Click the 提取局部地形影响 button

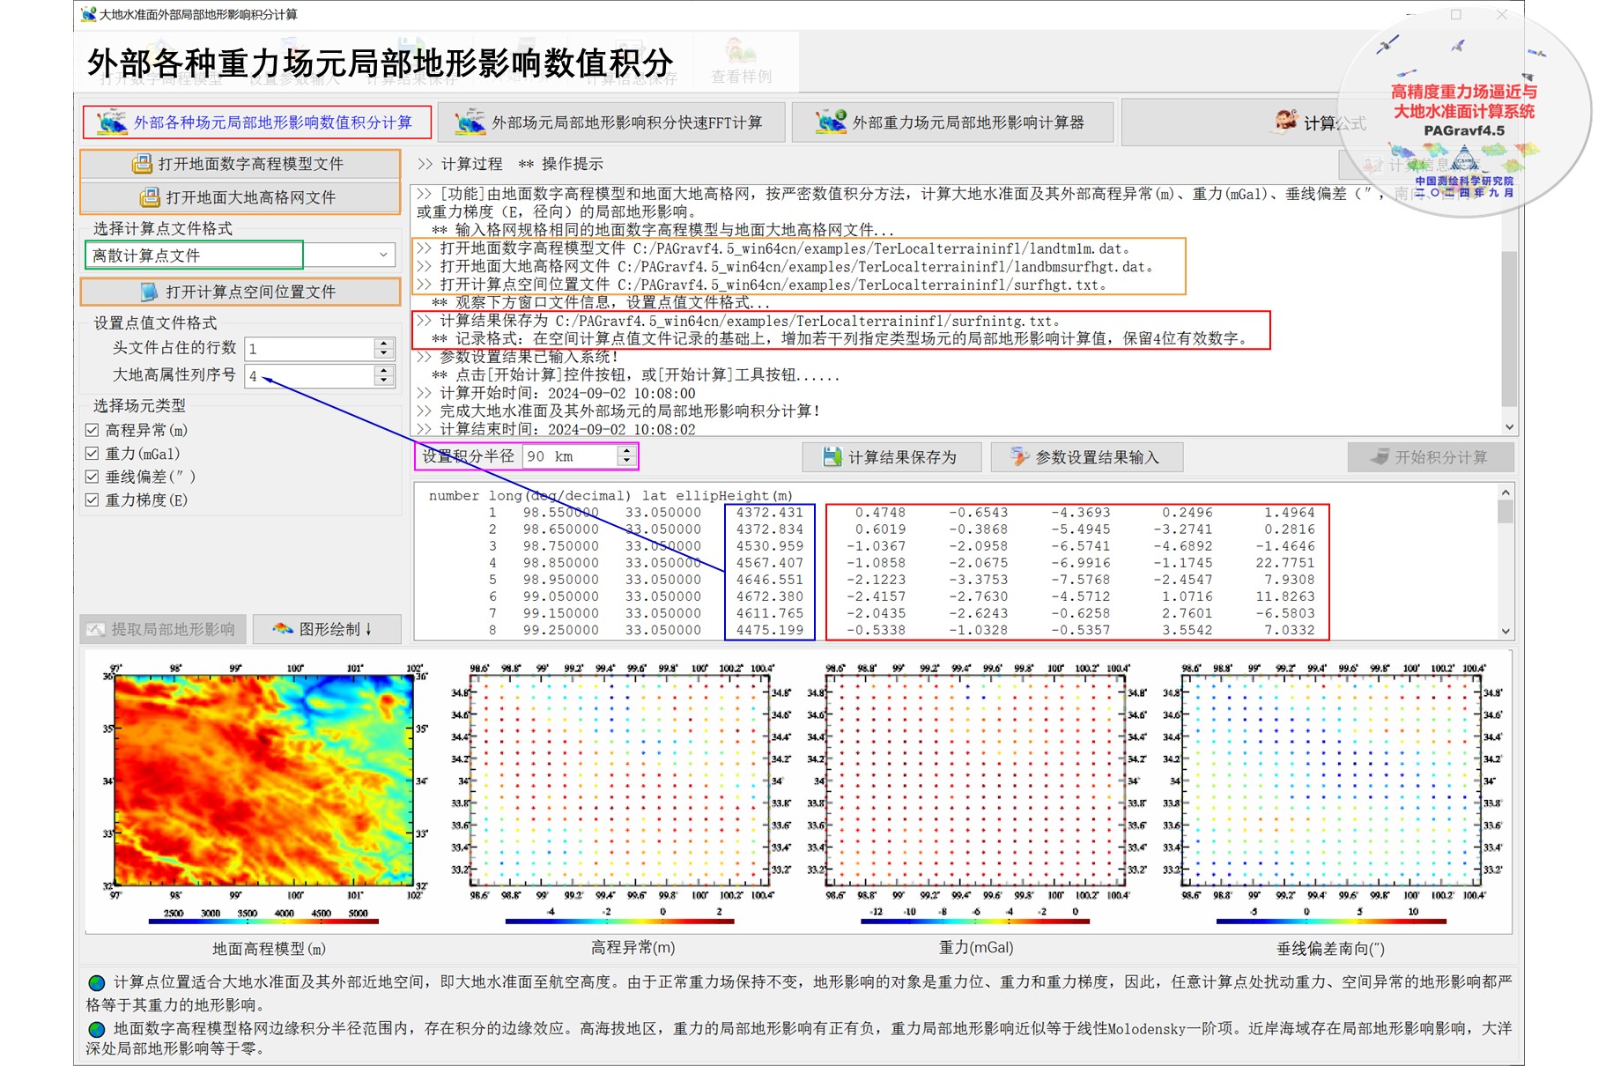162,629
